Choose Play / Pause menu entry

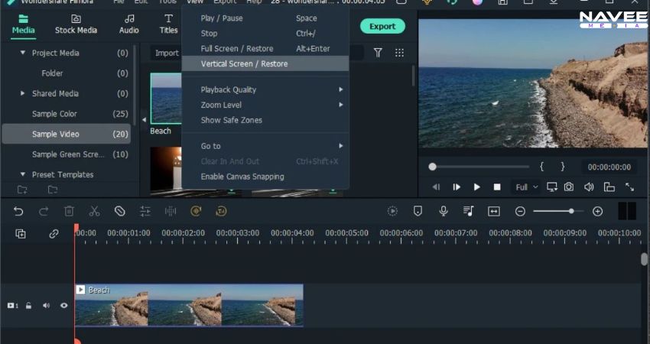pyautogui.click(x=265, y=18)
